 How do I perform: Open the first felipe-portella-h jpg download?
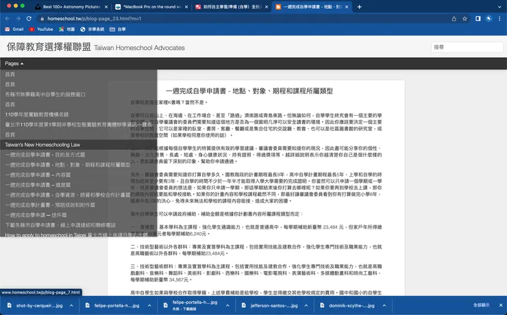point(116,305)
